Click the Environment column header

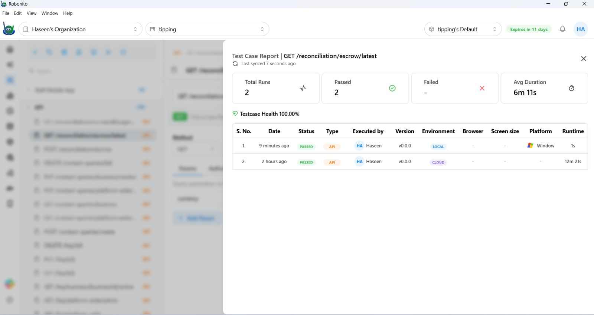click(x=438, y=131)
